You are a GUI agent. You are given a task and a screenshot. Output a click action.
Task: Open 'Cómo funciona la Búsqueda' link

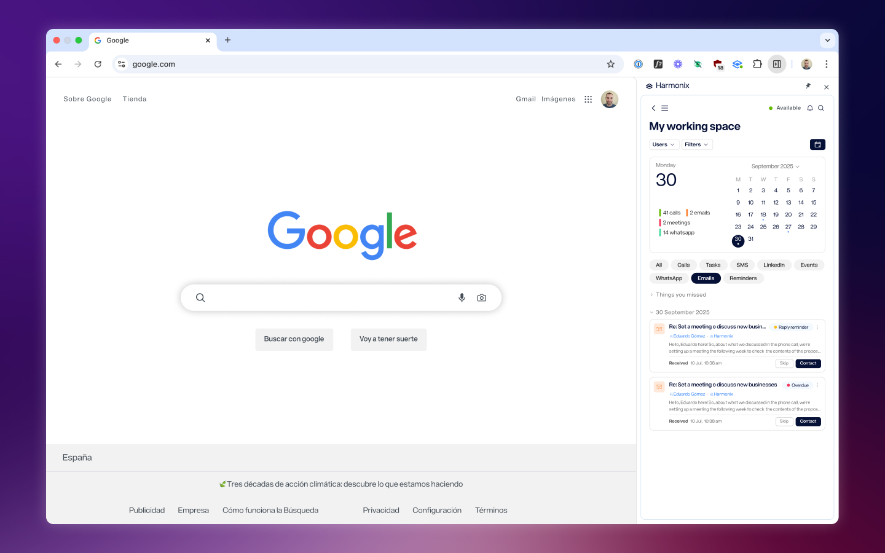(270, 510)
